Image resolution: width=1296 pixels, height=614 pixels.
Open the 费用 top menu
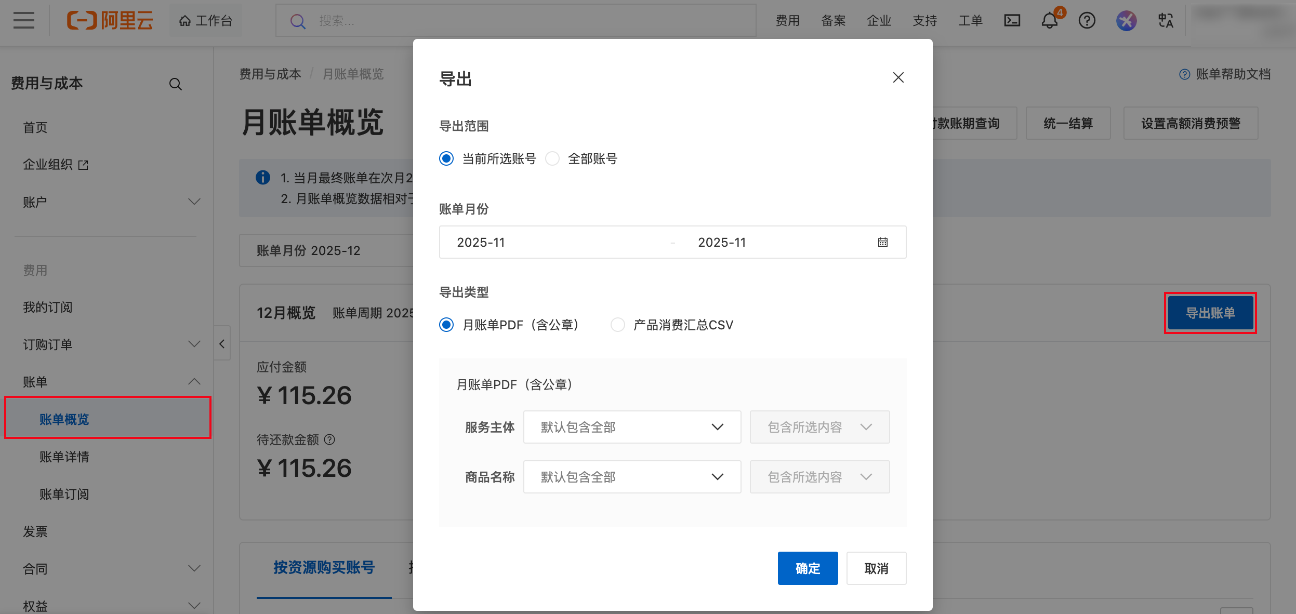[x=787, y=21]
